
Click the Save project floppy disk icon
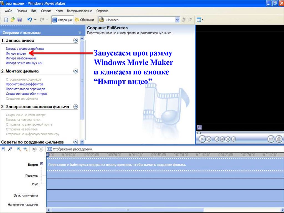pos(19,20)
